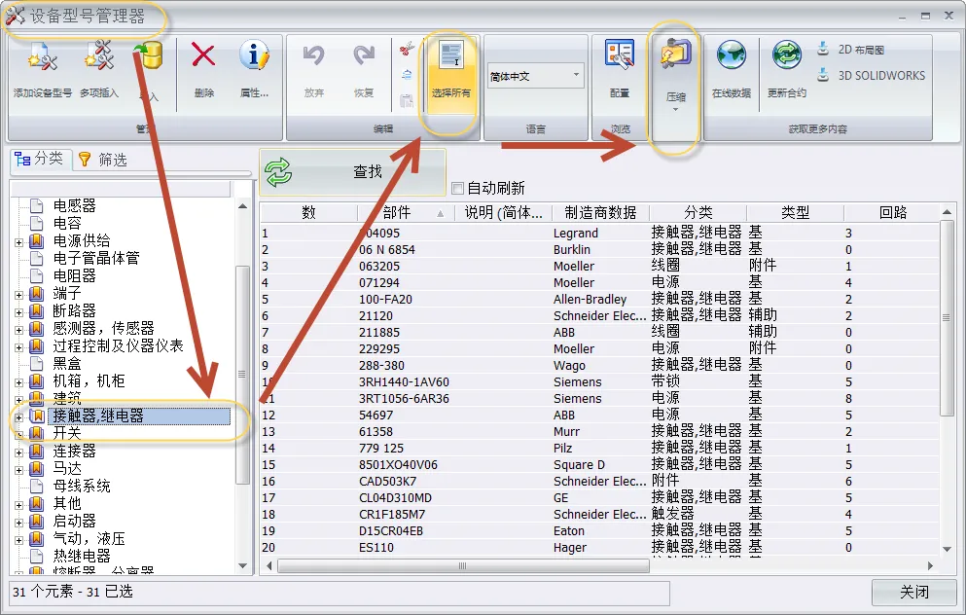Click the 恢复 redo icon

pyautogui.click(x=364, y=56)
